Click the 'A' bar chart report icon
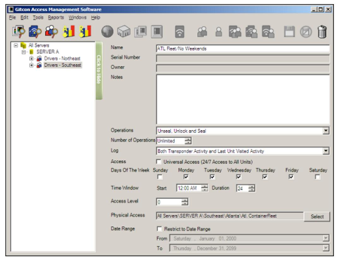Viewport: 338px width, 261px height. [x=68, y=32]
